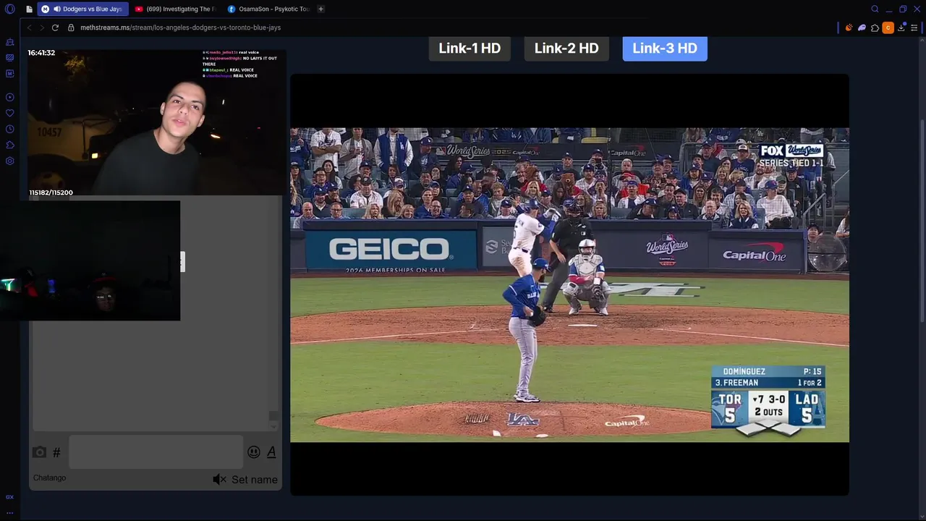926x521 pixels.
Task: Click the purple ghost extension icon
Action: pyautogui.click(x=862, y=27)
